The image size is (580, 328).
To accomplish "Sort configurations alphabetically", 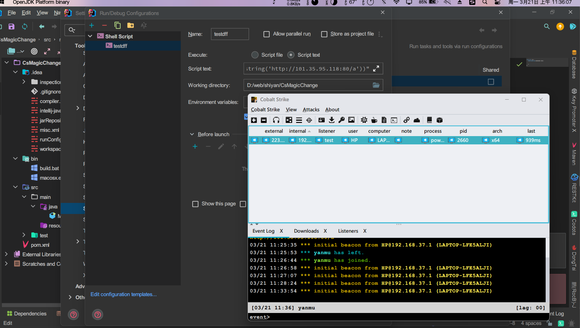I will (x=144, y=25).
